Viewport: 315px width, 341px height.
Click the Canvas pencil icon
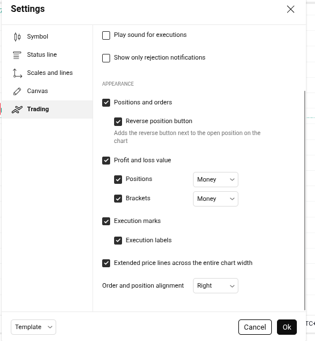pos(17,91)
